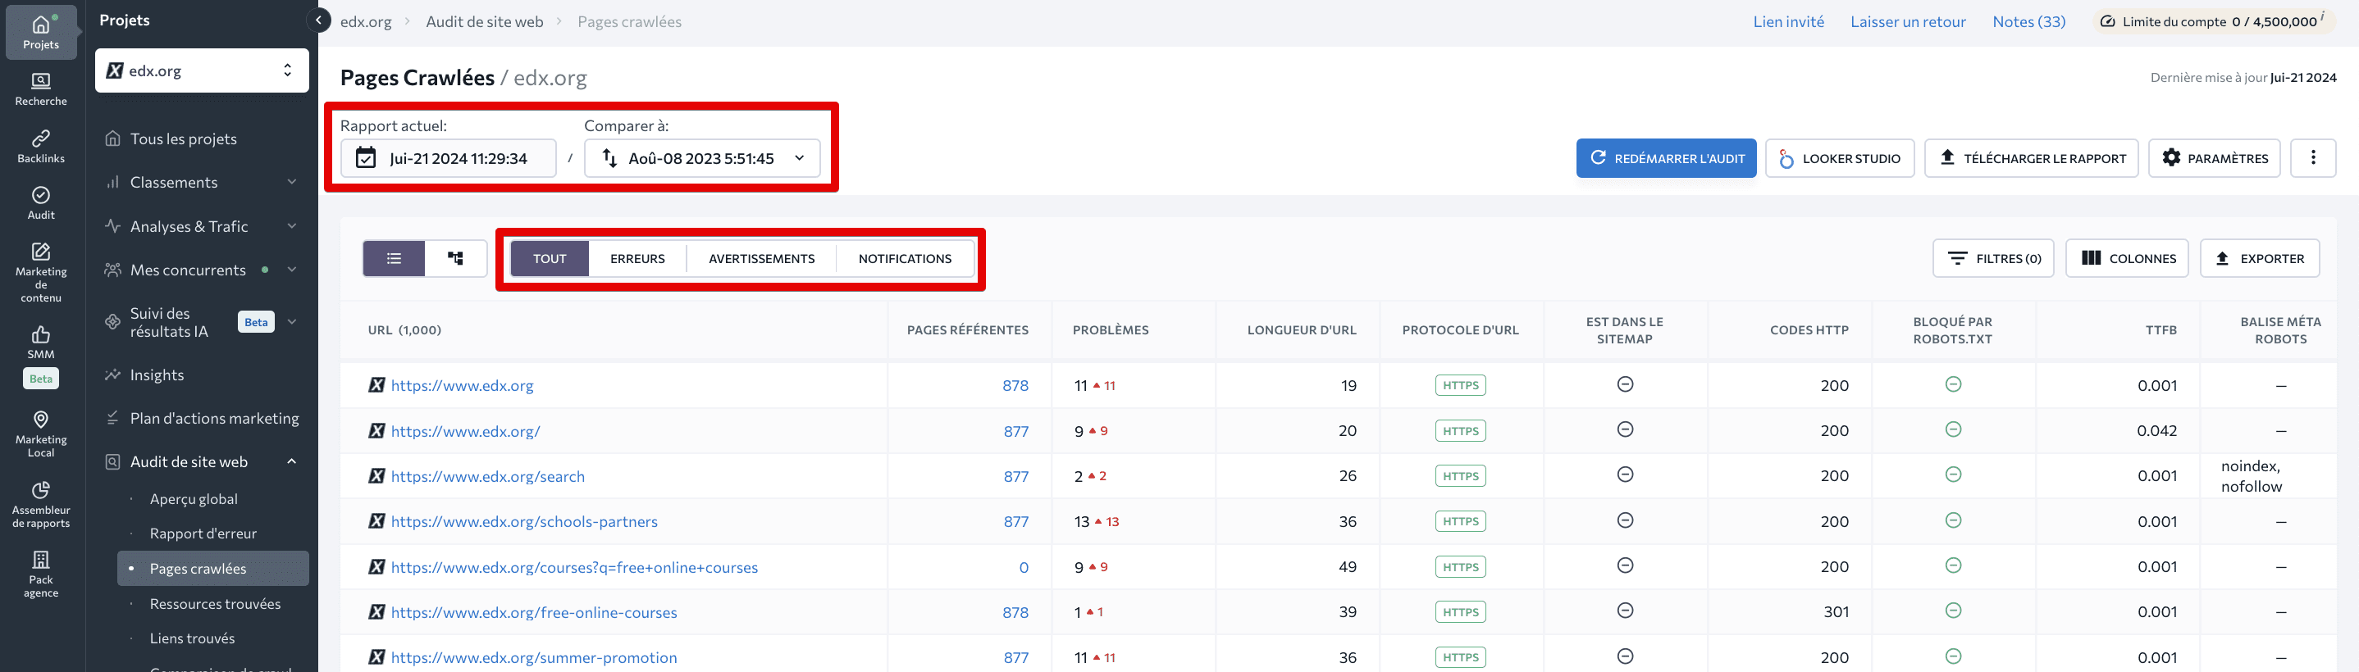2359x672 pixels.
Task: Open Backlinks in the icon rail
Action: [41, 147]
